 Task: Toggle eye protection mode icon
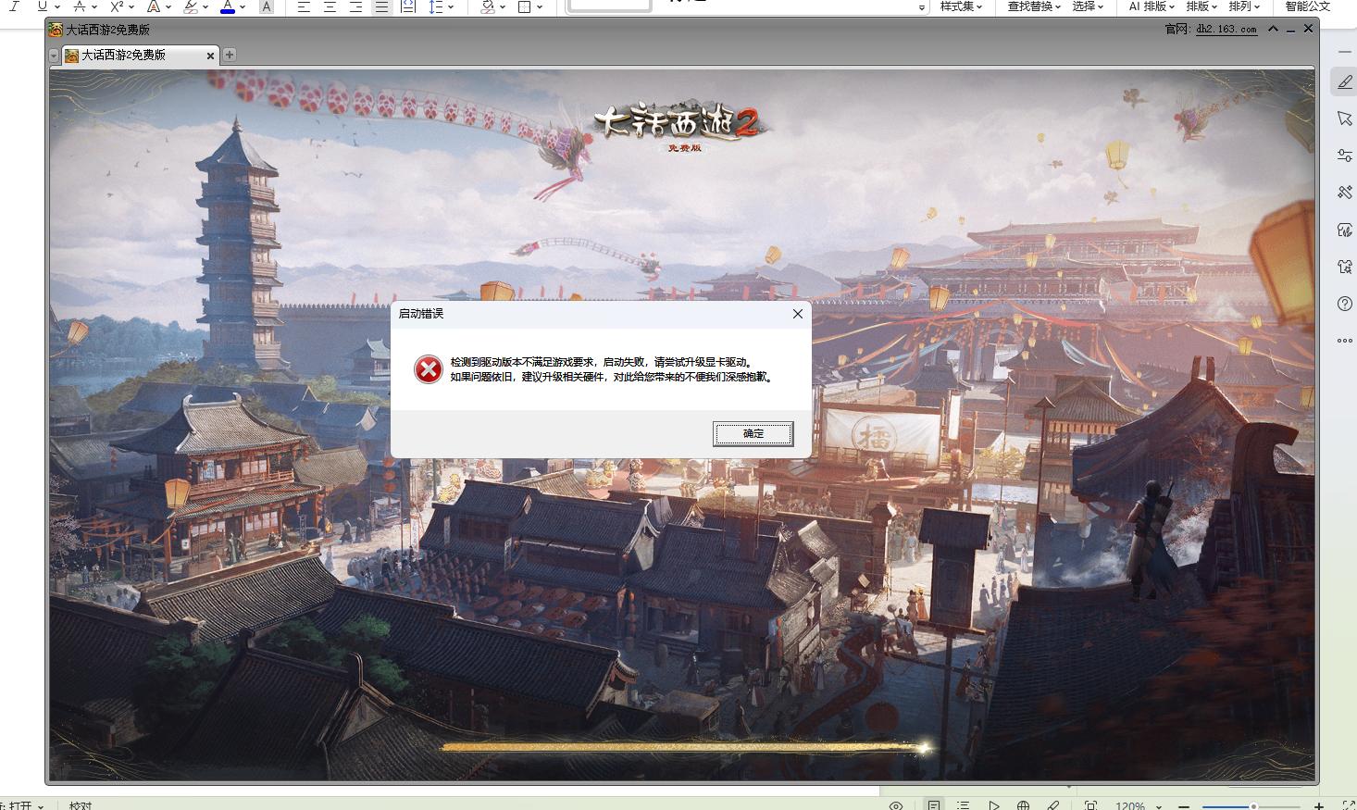895,805
